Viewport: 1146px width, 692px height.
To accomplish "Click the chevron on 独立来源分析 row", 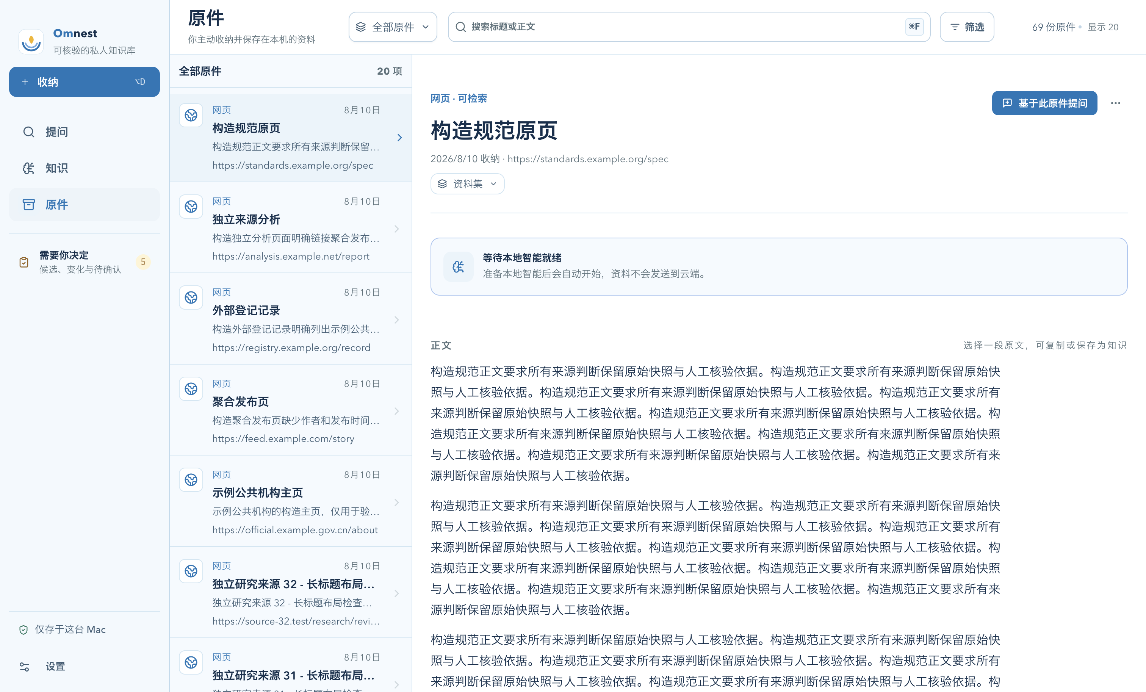I will pos(397,229).
